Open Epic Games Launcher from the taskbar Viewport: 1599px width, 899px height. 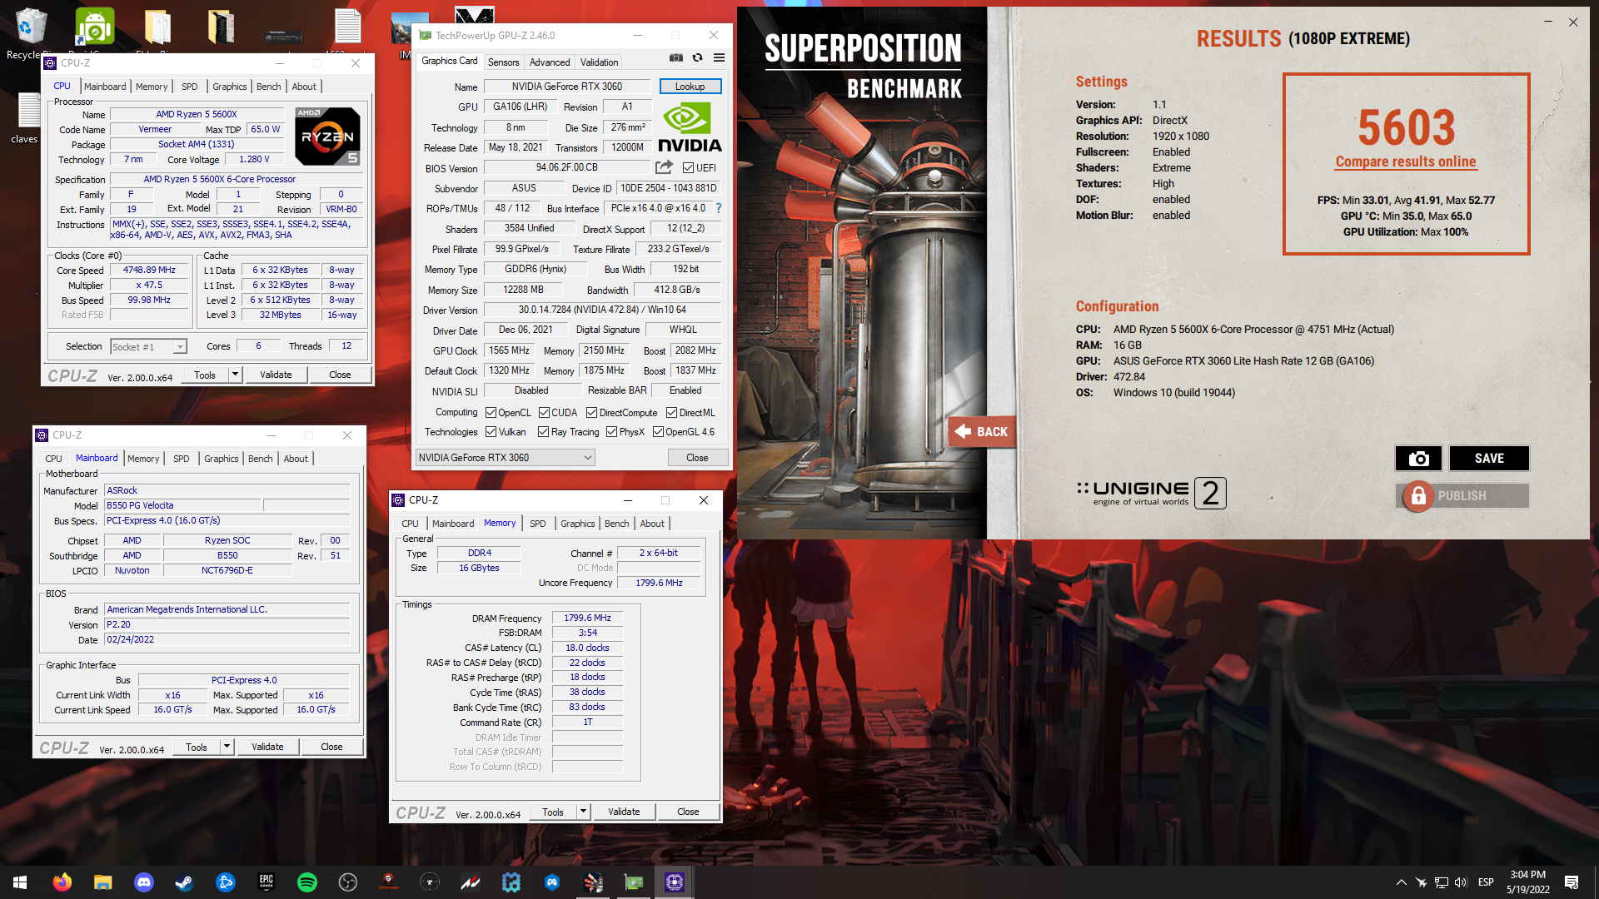266,882
